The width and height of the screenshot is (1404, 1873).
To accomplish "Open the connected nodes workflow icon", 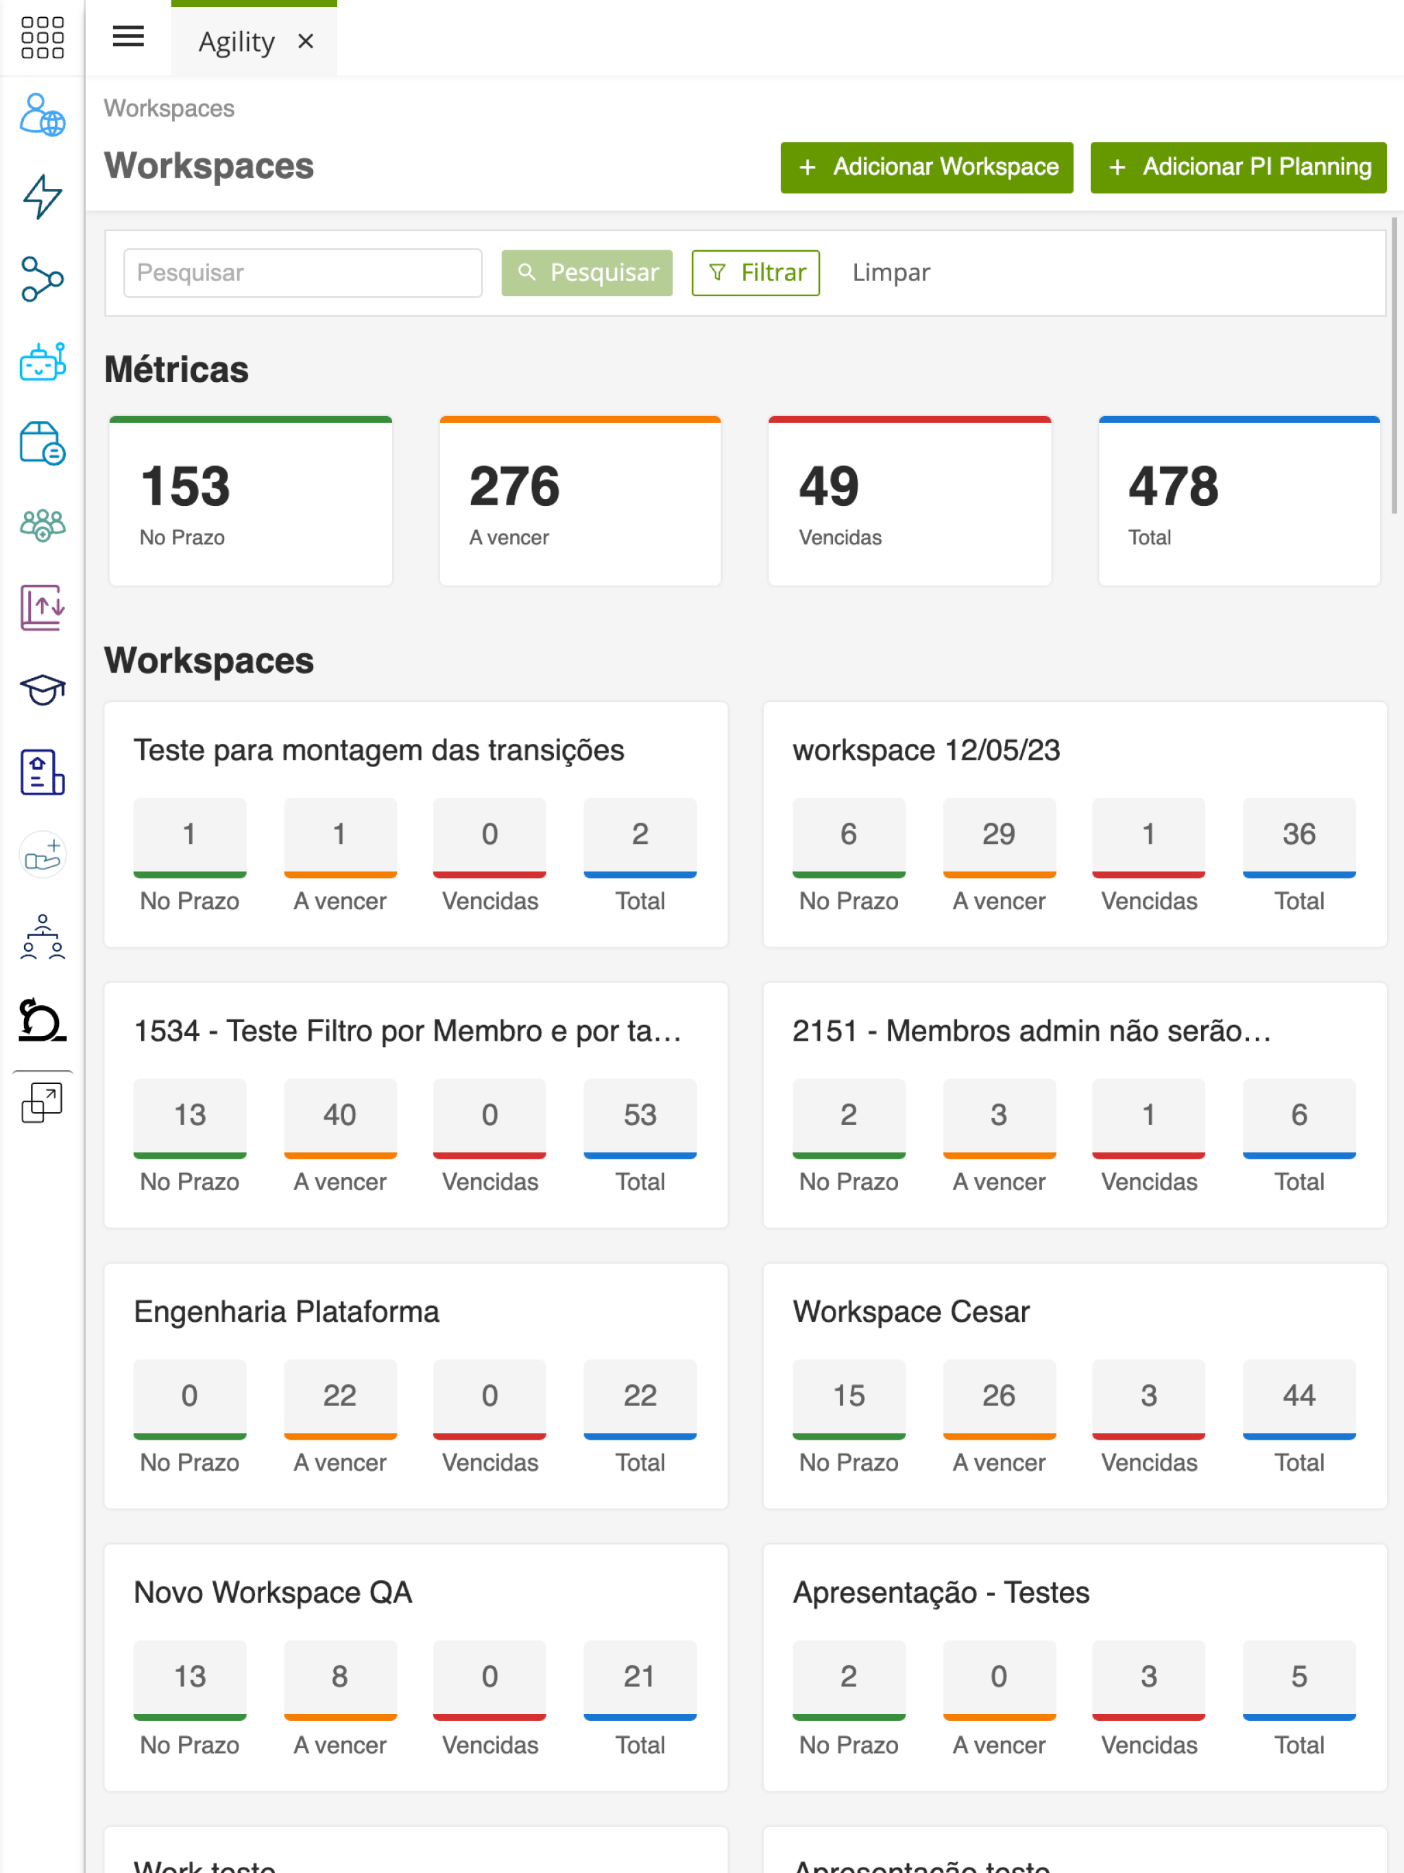I will click(43, 280).
